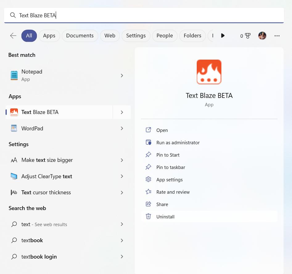Go back using the left arrow
Image resolution: width=292 pixels, height=274 pixels.
(13, 36)
